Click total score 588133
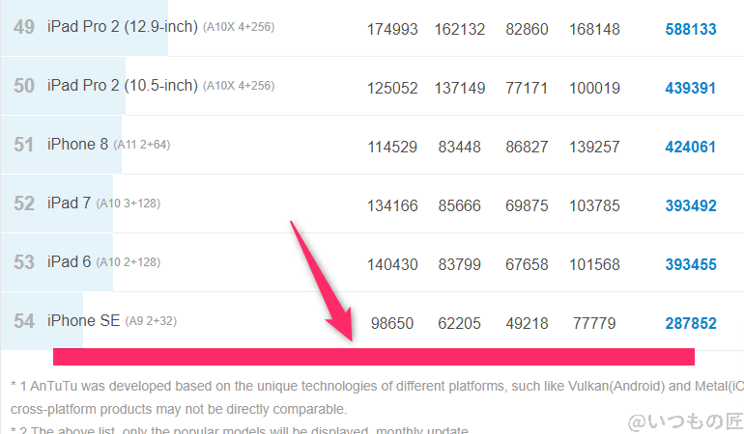 tap(690, 29)
